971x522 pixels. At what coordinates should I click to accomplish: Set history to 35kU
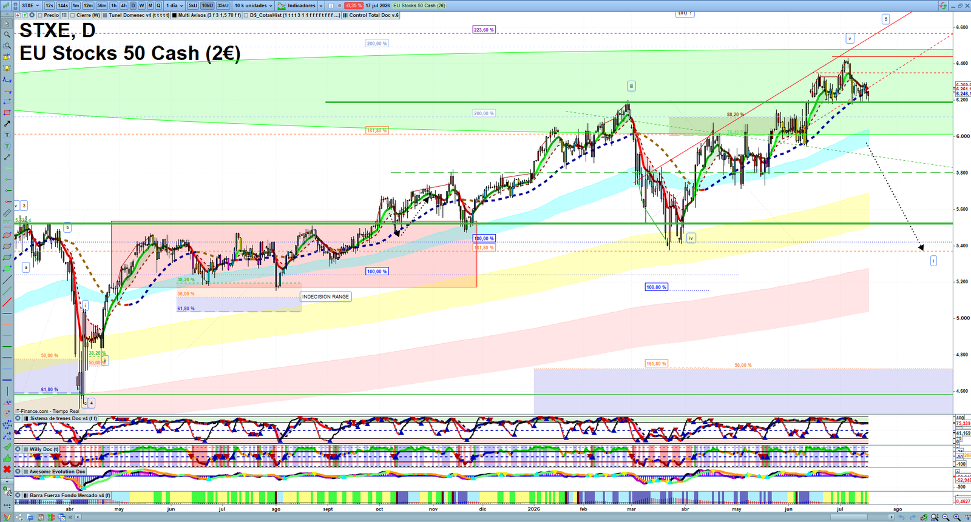tap(223, 5)
